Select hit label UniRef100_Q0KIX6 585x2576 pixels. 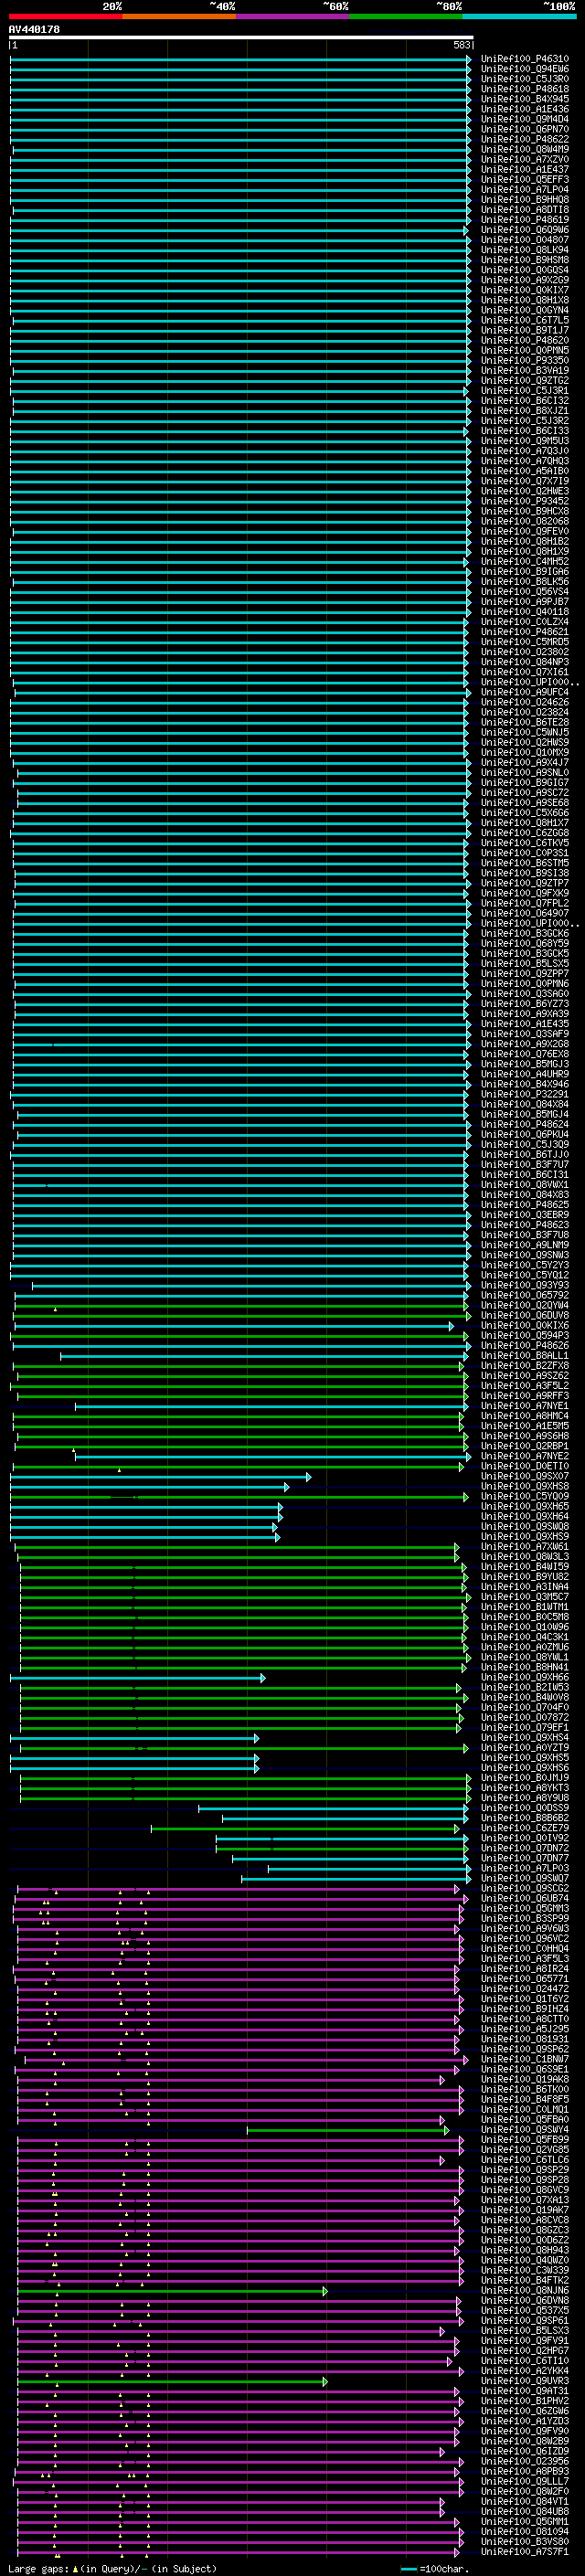pyautogui.click(x=525, y=1325)
